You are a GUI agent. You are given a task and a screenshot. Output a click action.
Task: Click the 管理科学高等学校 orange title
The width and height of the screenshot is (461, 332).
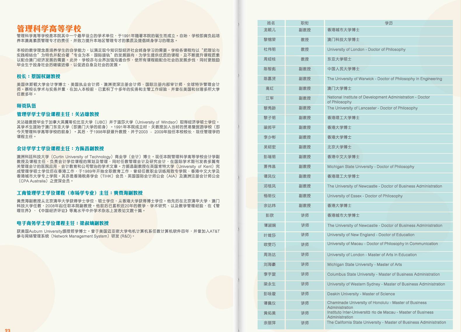(x=49, y=29)
